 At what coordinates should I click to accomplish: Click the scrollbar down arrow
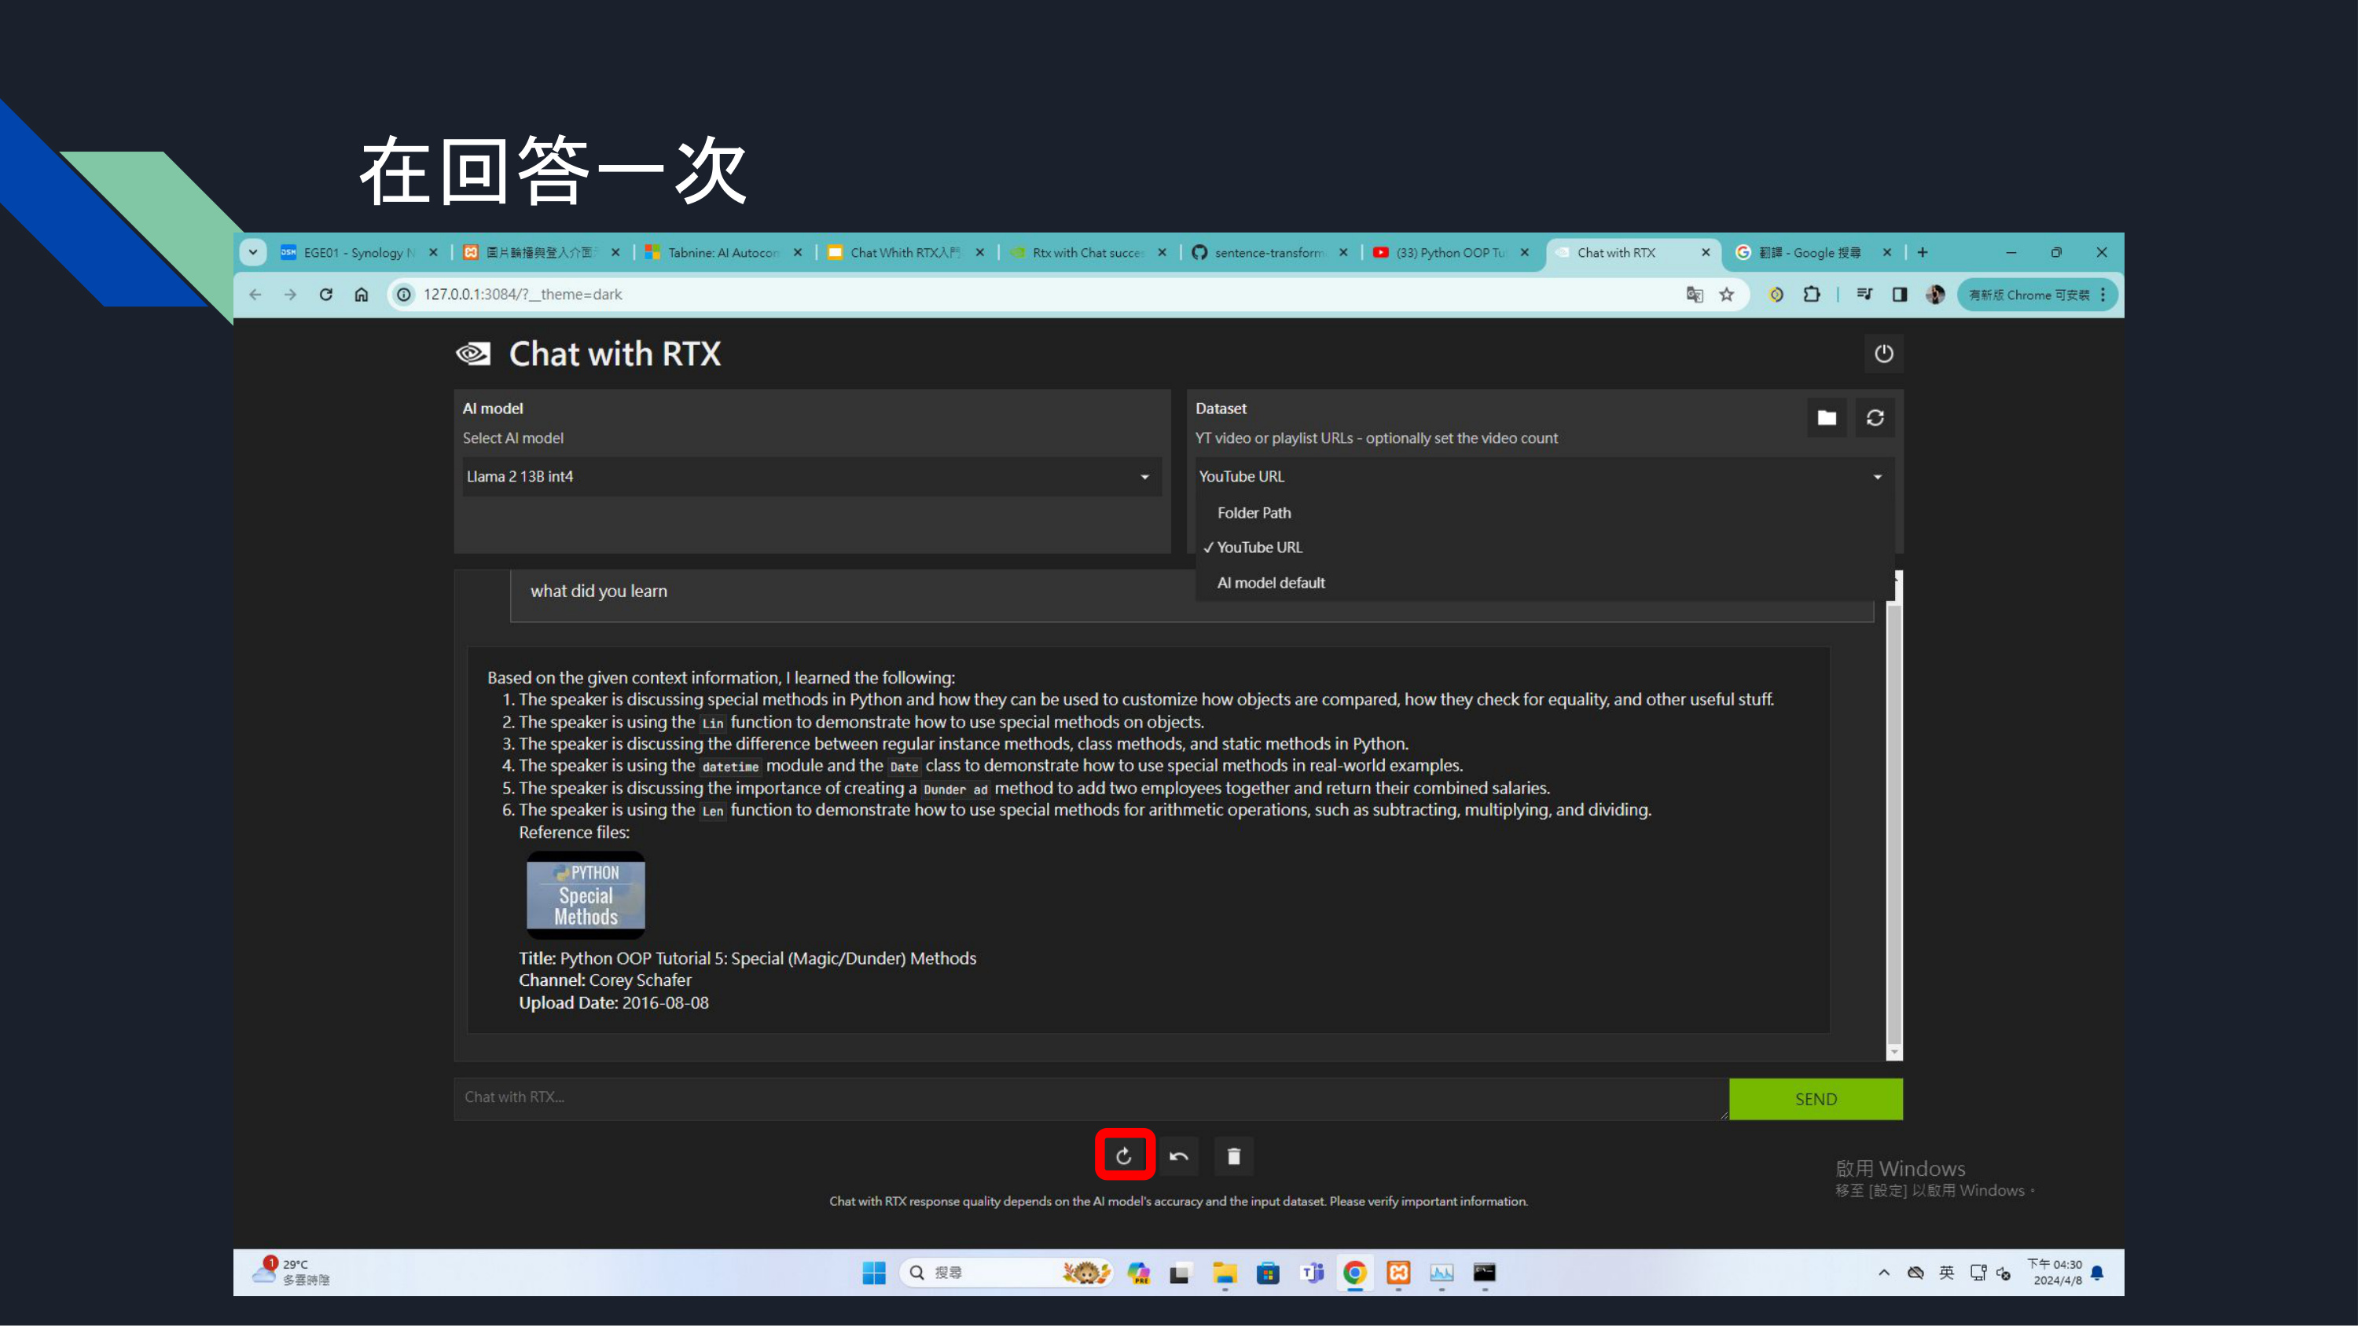coord(1894,1052)
